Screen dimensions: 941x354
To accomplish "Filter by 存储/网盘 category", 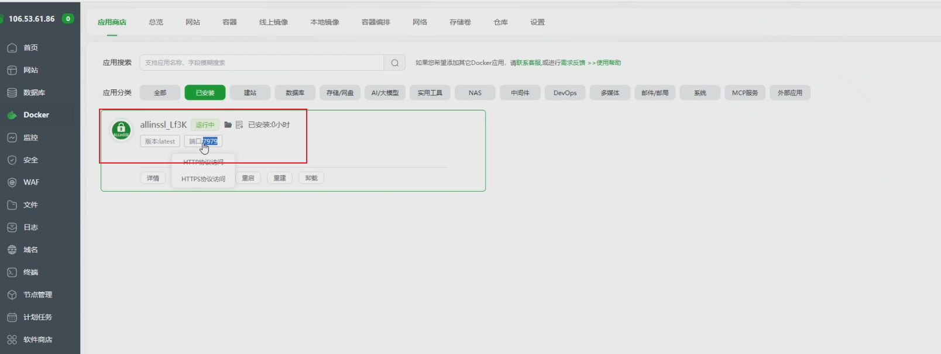I will (x=340, y=93).
